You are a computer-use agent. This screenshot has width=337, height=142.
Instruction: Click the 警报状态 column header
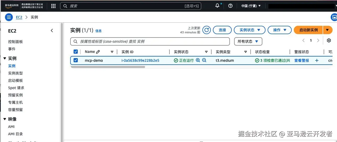point(302,52)
